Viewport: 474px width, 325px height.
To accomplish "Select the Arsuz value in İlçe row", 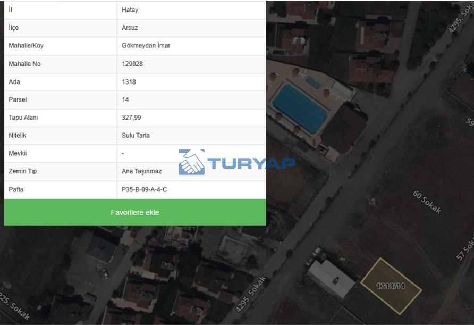I will (130, 28).
